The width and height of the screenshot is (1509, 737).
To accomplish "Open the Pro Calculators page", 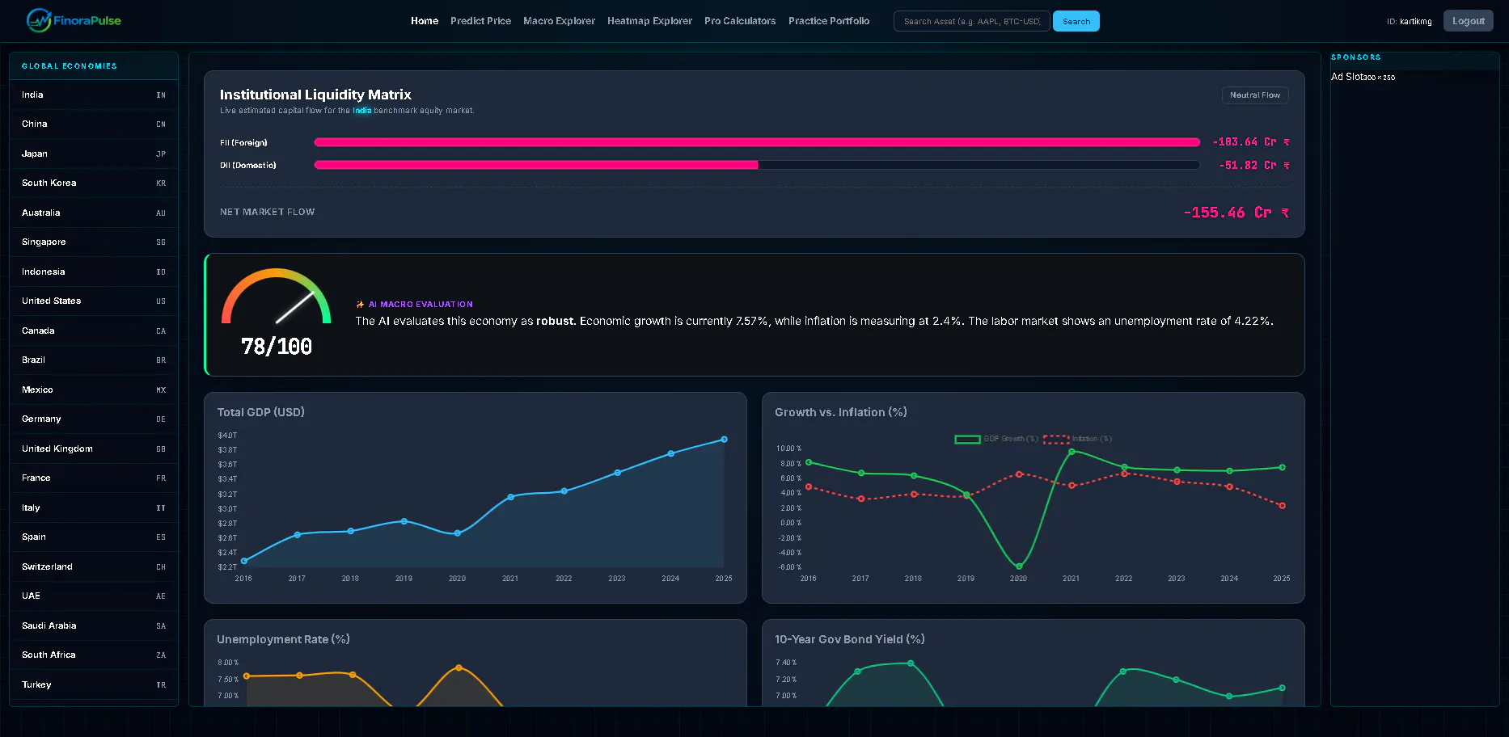I will (740, 21).
